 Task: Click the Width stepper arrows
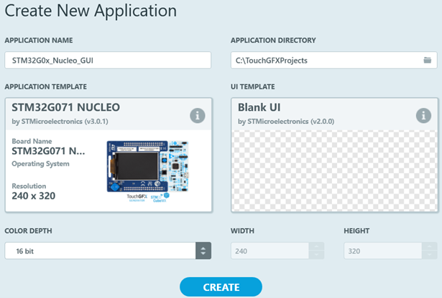[316, 250]
